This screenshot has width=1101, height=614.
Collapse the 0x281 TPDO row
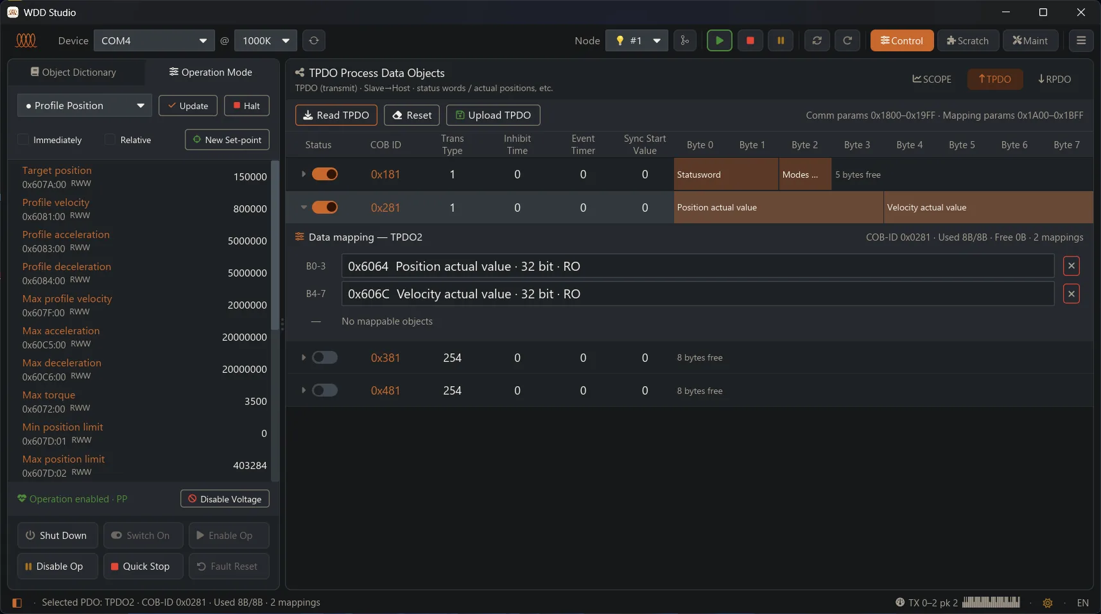[304, 207]
